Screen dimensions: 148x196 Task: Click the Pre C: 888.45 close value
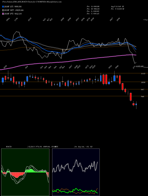tap(93, 14)
